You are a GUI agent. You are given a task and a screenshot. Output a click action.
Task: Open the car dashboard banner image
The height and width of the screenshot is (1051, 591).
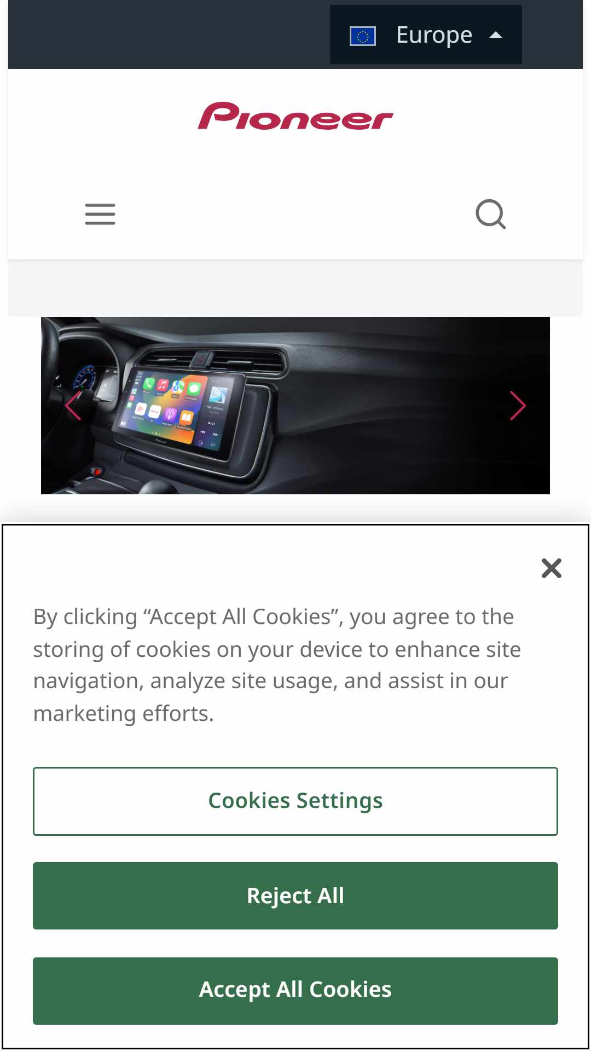[296, 406]
